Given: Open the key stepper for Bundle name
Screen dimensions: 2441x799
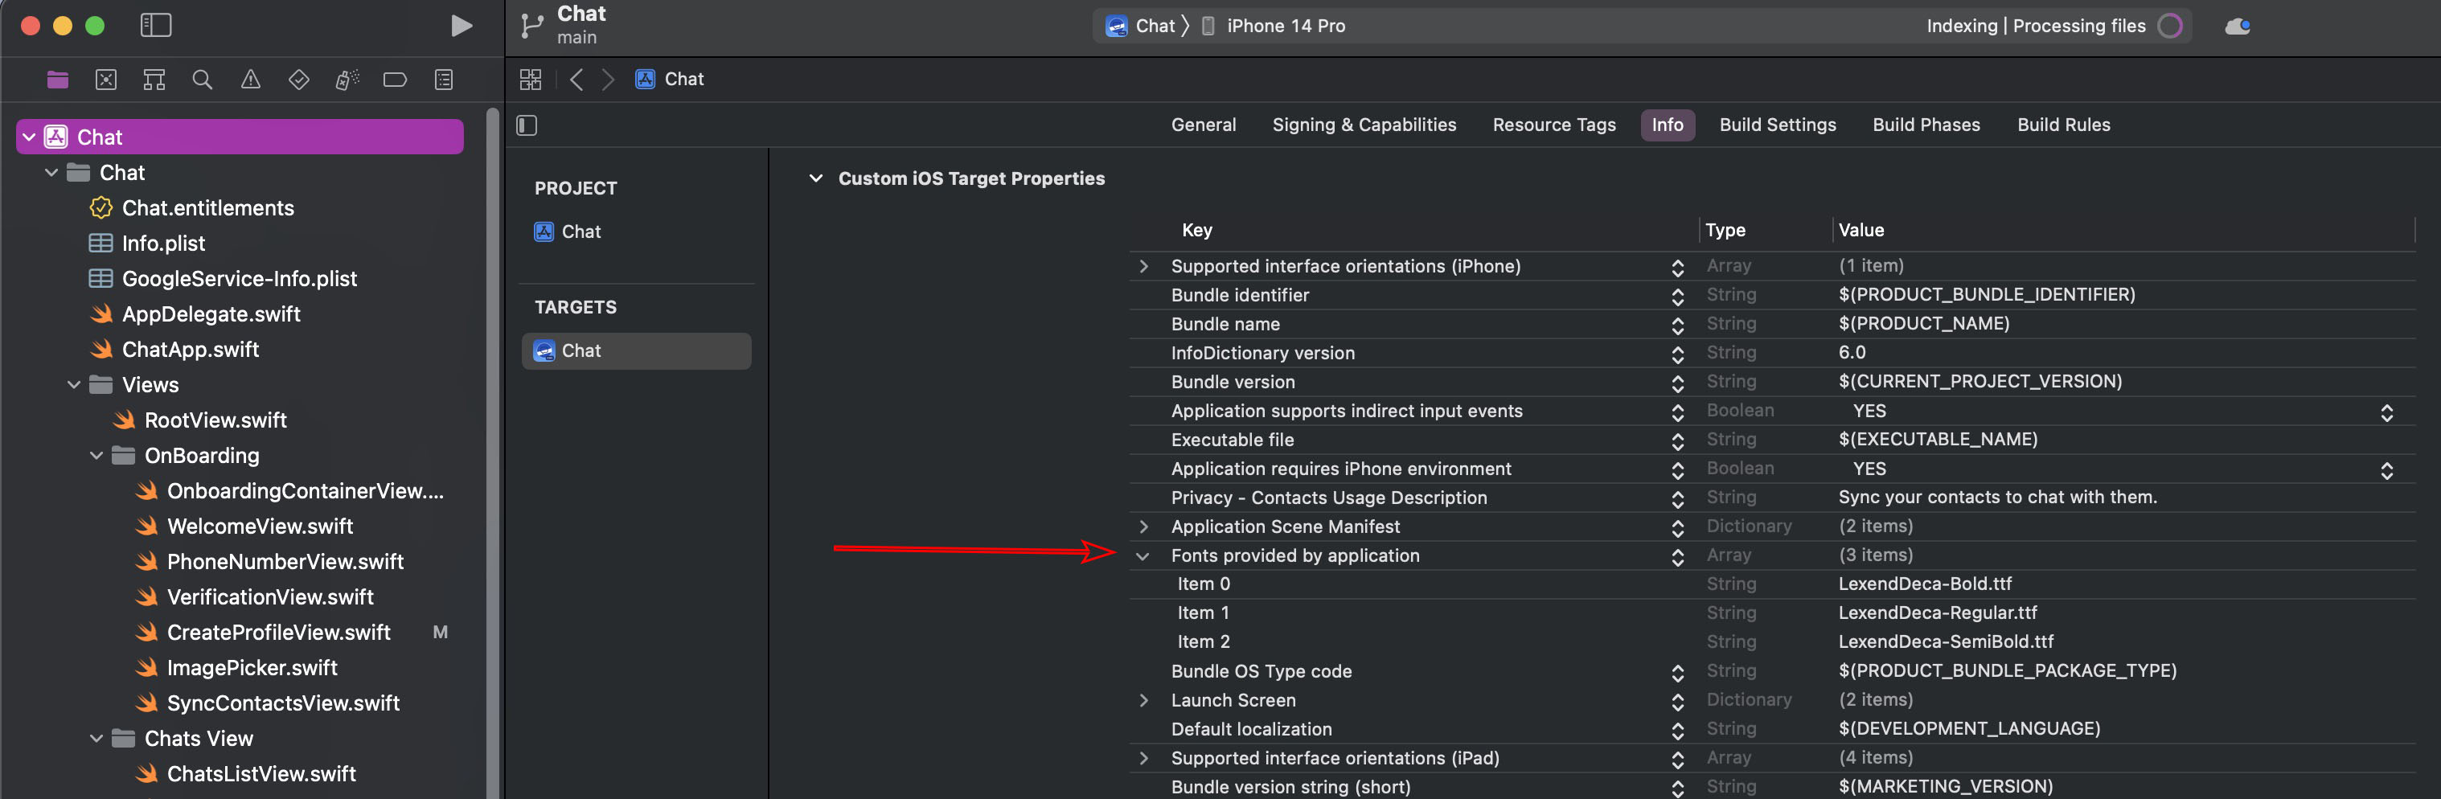Looking at the screenshot, I should point(1677,325).
